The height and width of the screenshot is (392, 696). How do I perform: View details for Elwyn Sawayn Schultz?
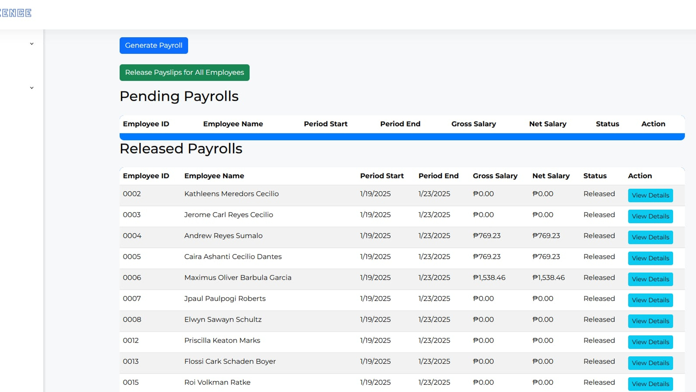coord(650,321)
